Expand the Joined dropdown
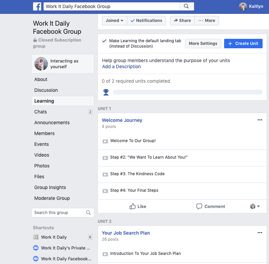Screen dimensions: 269x264 (114, 21)
